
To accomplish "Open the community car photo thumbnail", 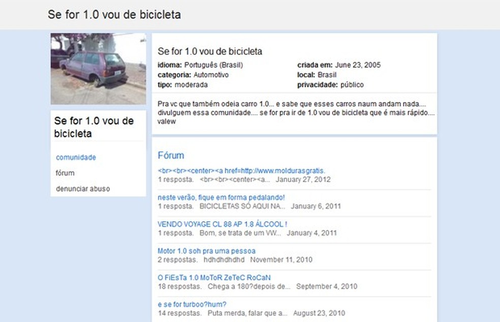I will 98,69.
